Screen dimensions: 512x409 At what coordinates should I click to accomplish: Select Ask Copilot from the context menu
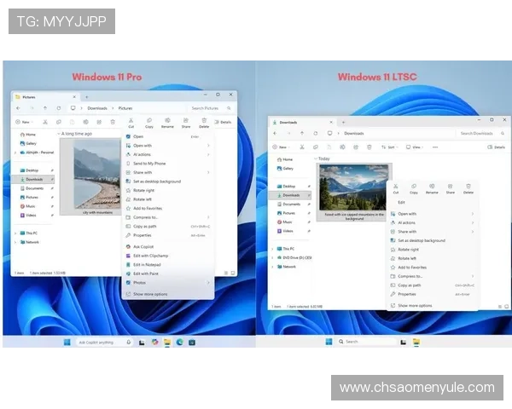pyautogui.click(x=143, y=246)
